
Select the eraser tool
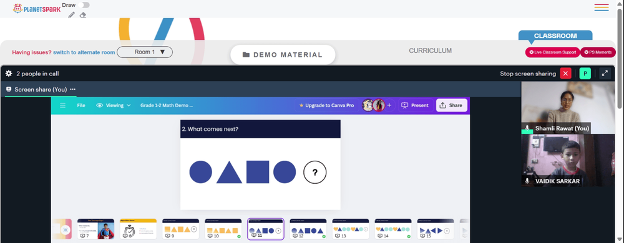tap(83, 15)
